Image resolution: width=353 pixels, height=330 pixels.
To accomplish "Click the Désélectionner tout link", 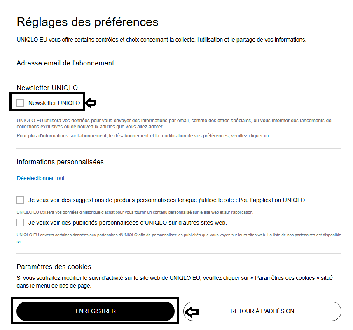I will click(40, 178).
